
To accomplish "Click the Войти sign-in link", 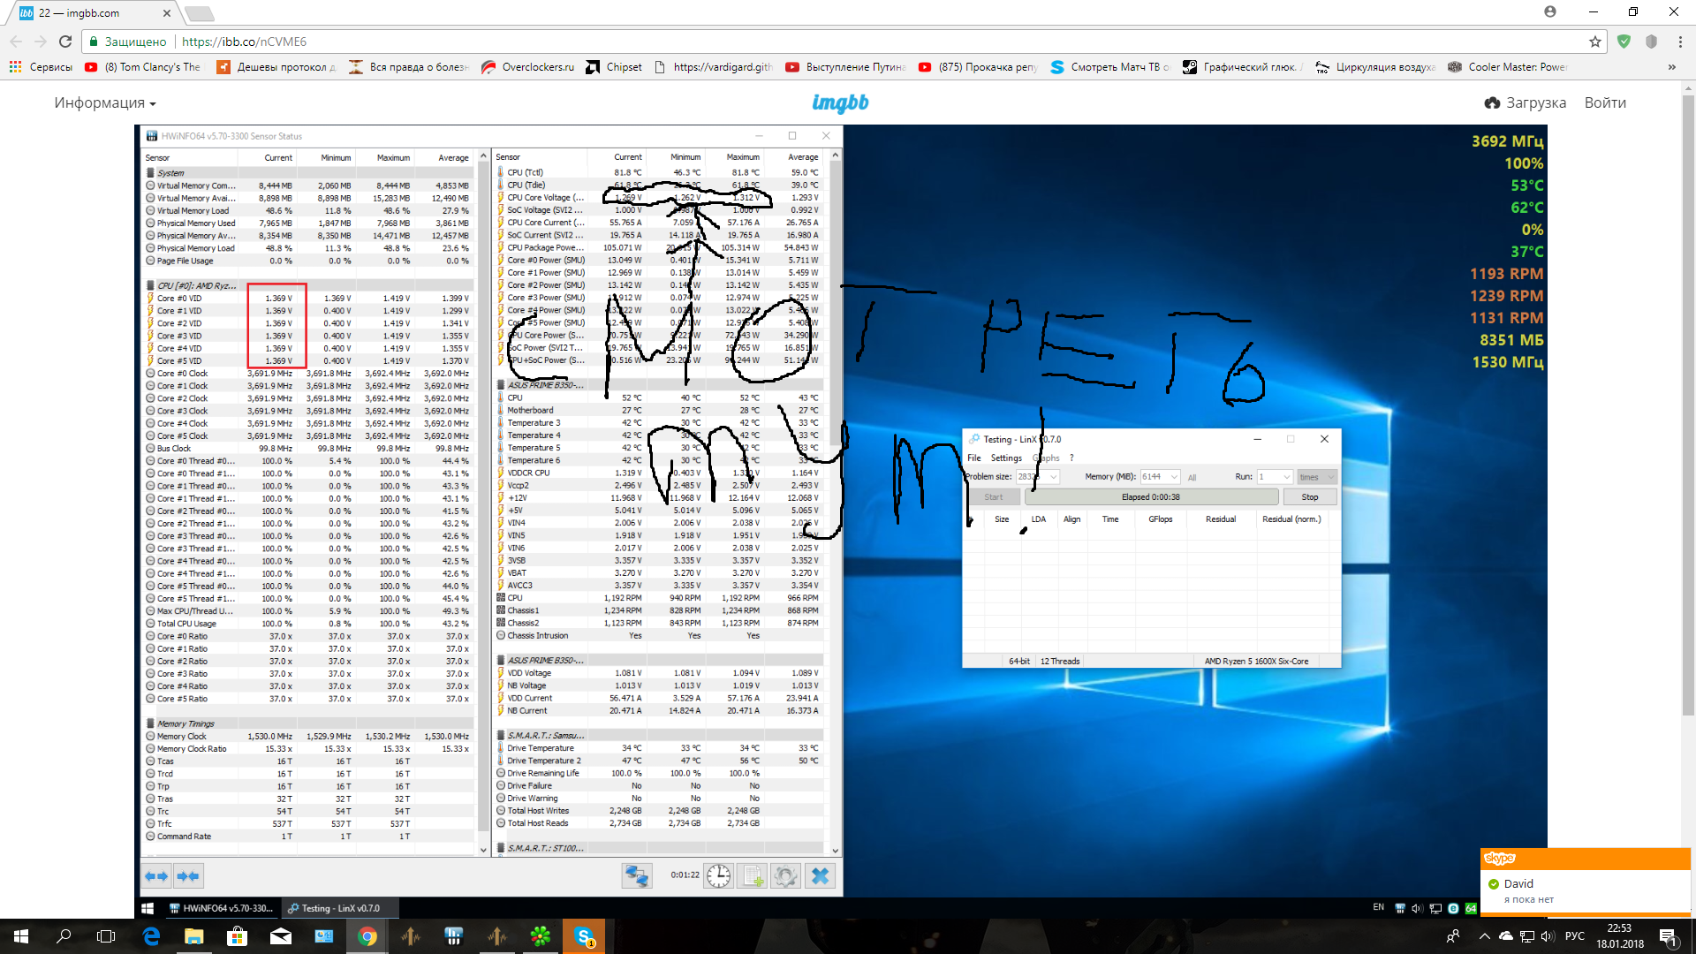I will coord(1605,103).
